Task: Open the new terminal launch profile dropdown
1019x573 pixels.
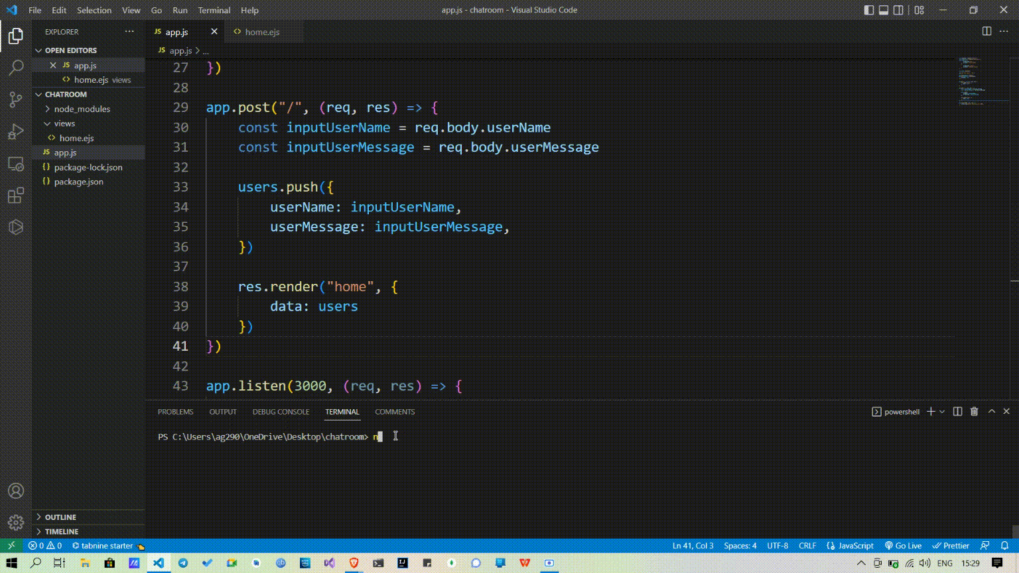Action: [942, 412]
